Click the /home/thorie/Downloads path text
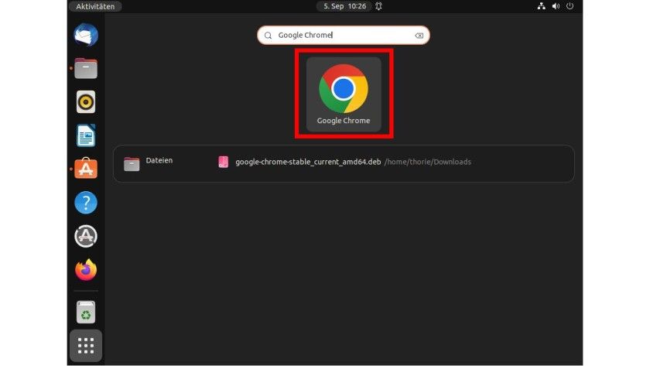The image size is (650, 366). point(428,162)
